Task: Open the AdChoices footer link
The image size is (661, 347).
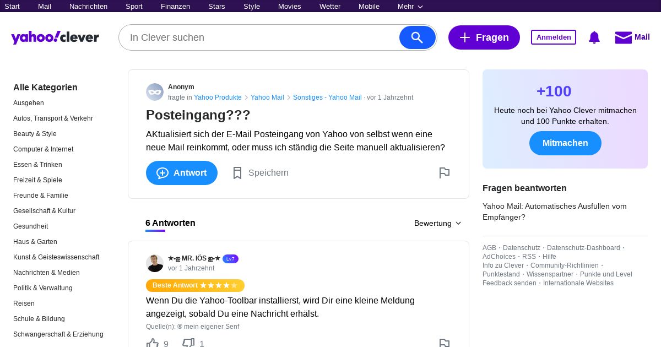Action: click(499, 257)
